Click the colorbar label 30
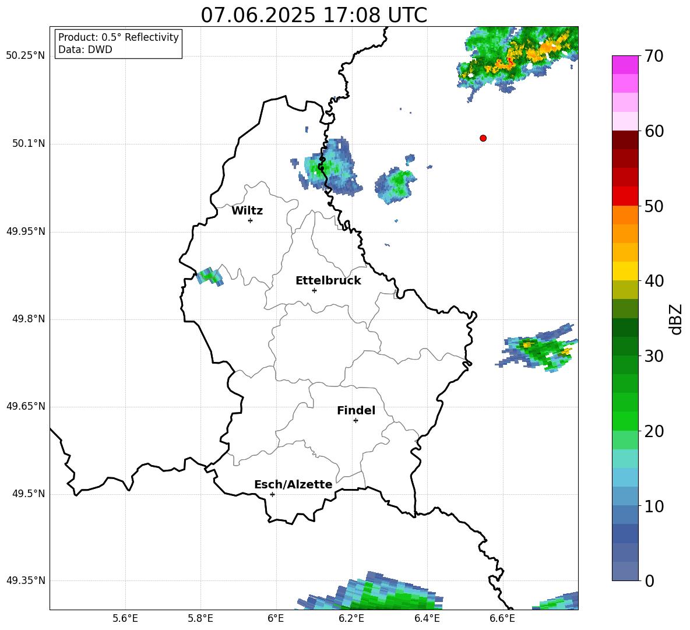The height and width of the screenshot is (630, 690). pyautogui.click(x=654, y=356)
